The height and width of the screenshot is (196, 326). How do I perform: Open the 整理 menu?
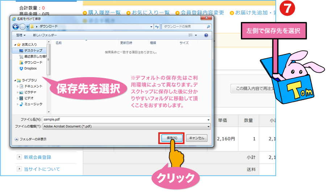click(x=21, y=36)
